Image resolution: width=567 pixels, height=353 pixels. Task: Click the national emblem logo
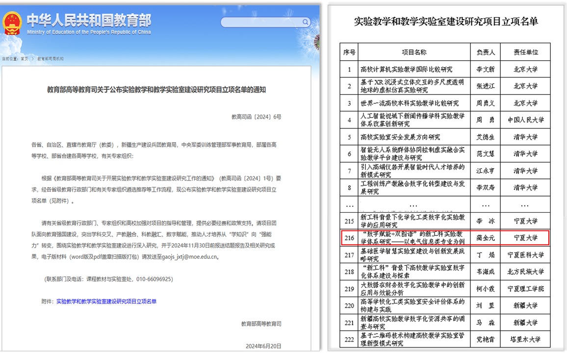[x=12, y=23]
